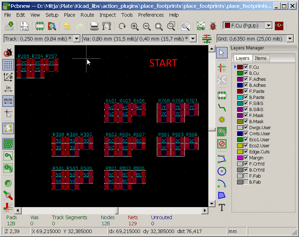Click the undo arrow icon

click(x=67, y=26)
